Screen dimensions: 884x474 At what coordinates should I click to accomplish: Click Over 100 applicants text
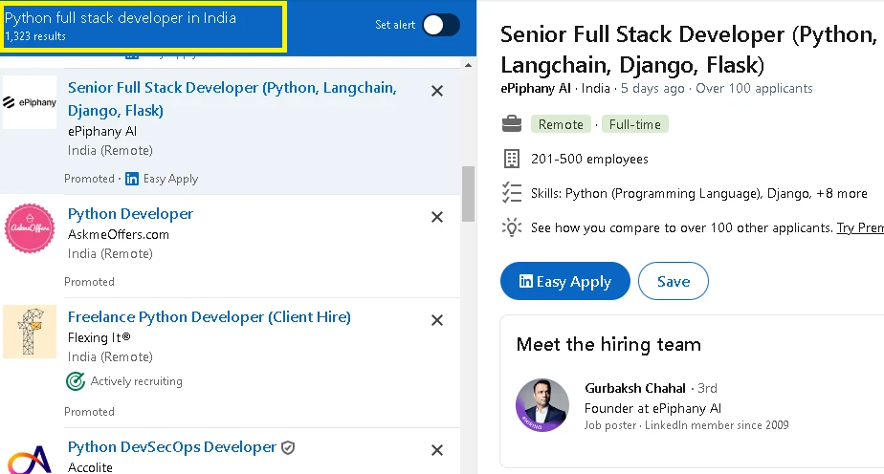tap(754, 88)
